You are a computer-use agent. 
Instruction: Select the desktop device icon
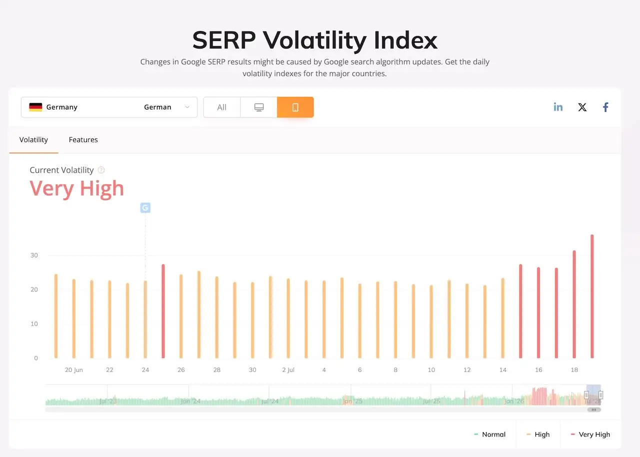pos(259,107)
